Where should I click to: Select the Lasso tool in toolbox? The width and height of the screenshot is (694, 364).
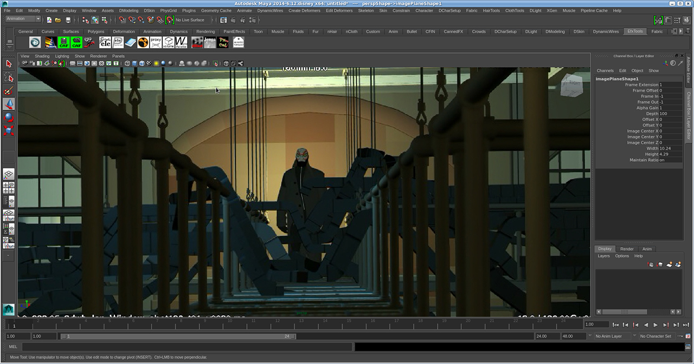tap(9, 77)
